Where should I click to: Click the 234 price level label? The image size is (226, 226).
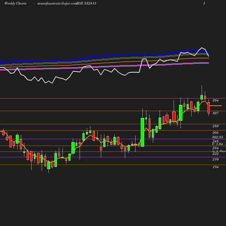tap(216, 148)
